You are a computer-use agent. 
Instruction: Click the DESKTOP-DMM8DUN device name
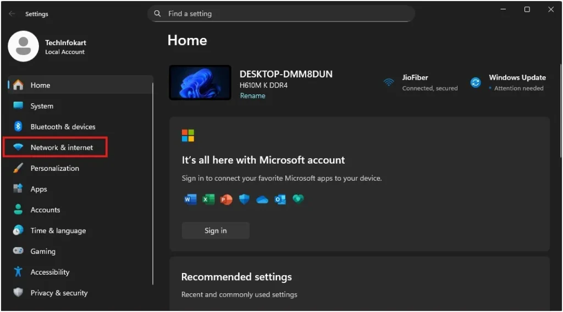click(x=286, y=74)
